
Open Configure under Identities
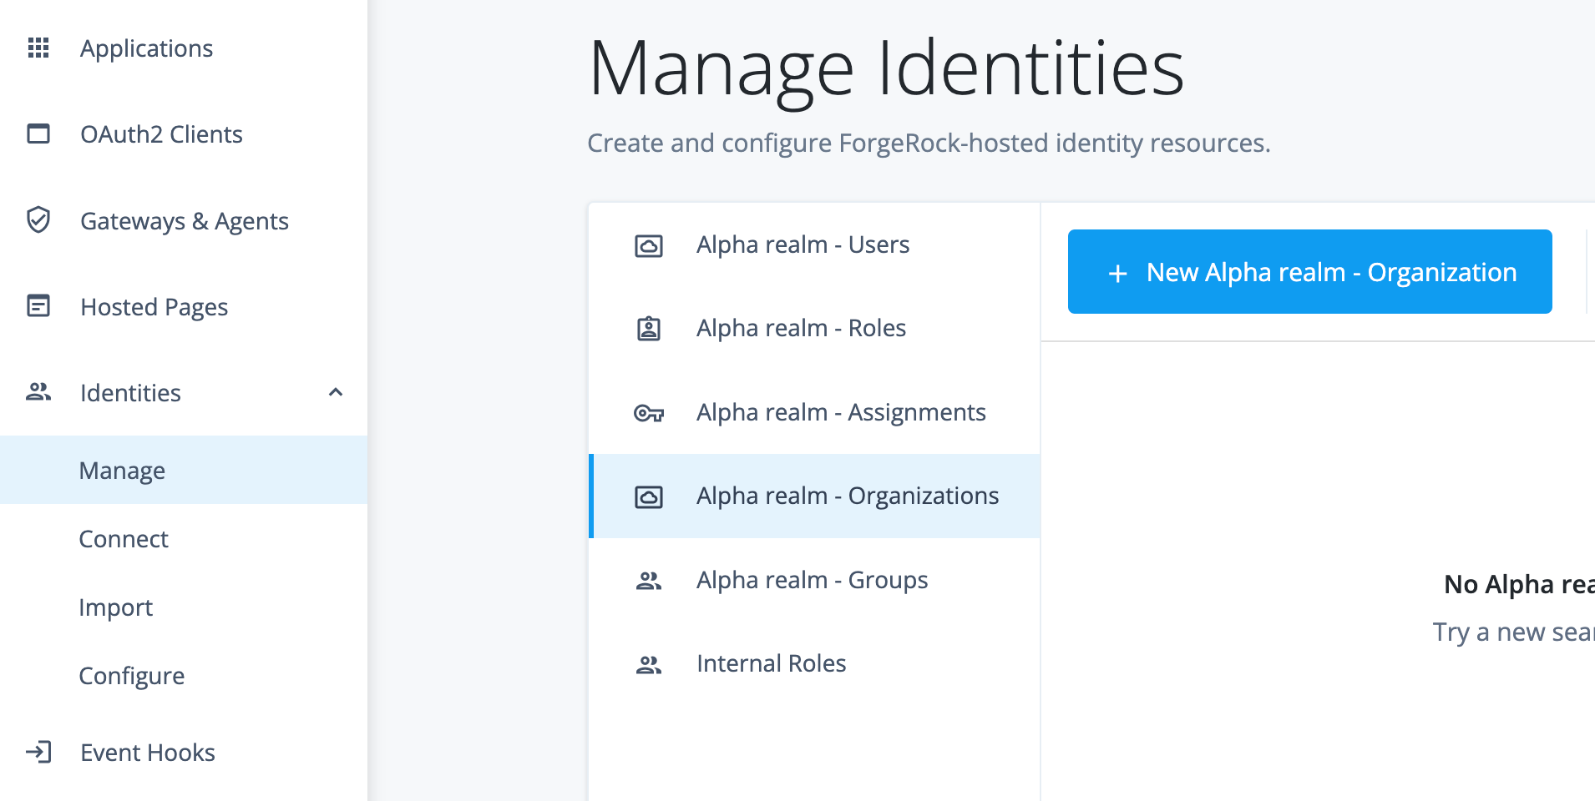pyautogui.click(x=184, y=675)
